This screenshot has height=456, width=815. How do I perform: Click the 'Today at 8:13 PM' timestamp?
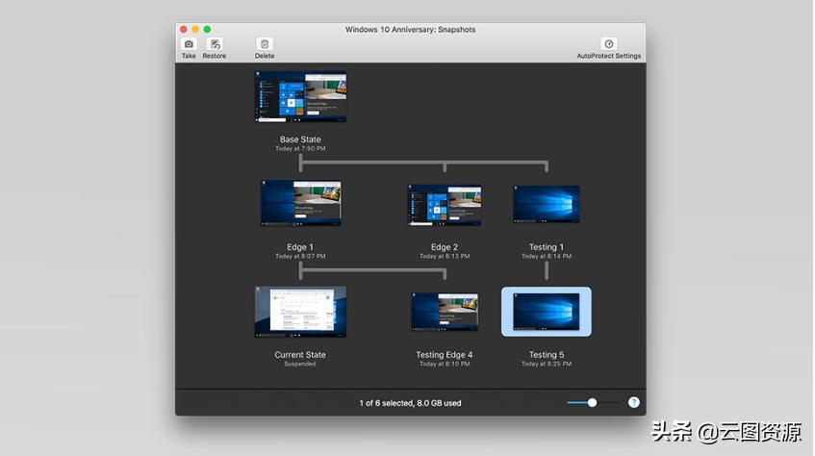[x=445, y=256]
